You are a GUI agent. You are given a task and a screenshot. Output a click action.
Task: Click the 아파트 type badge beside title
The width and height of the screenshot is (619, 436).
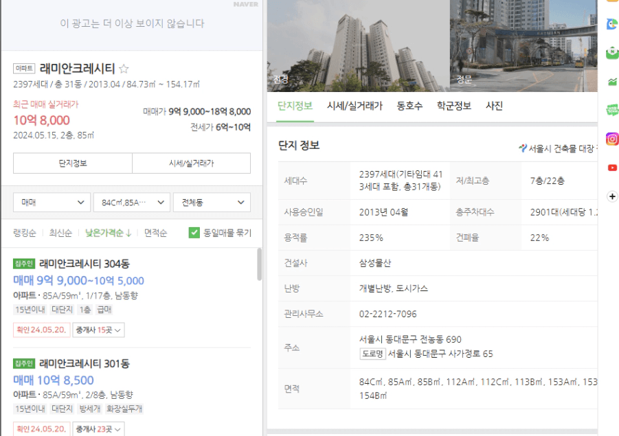(24, 68)
